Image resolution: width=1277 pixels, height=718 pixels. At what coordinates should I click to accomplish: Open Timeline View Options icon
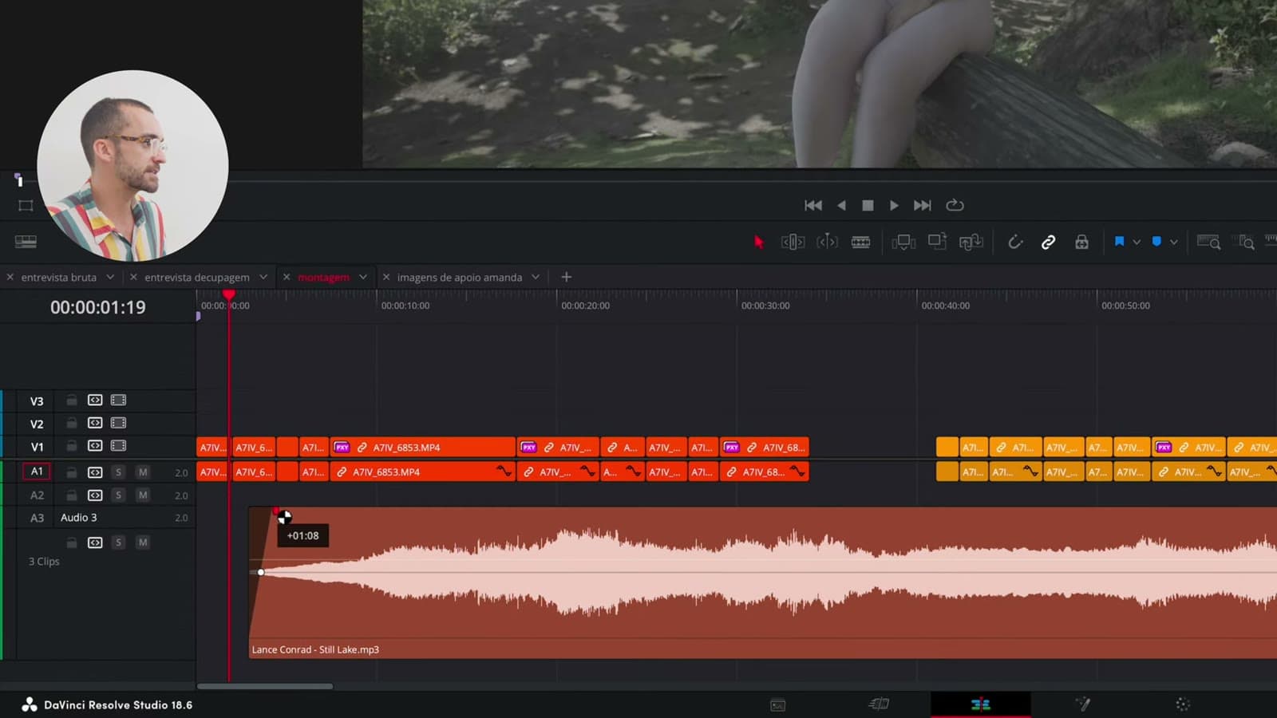coord(26,242)
